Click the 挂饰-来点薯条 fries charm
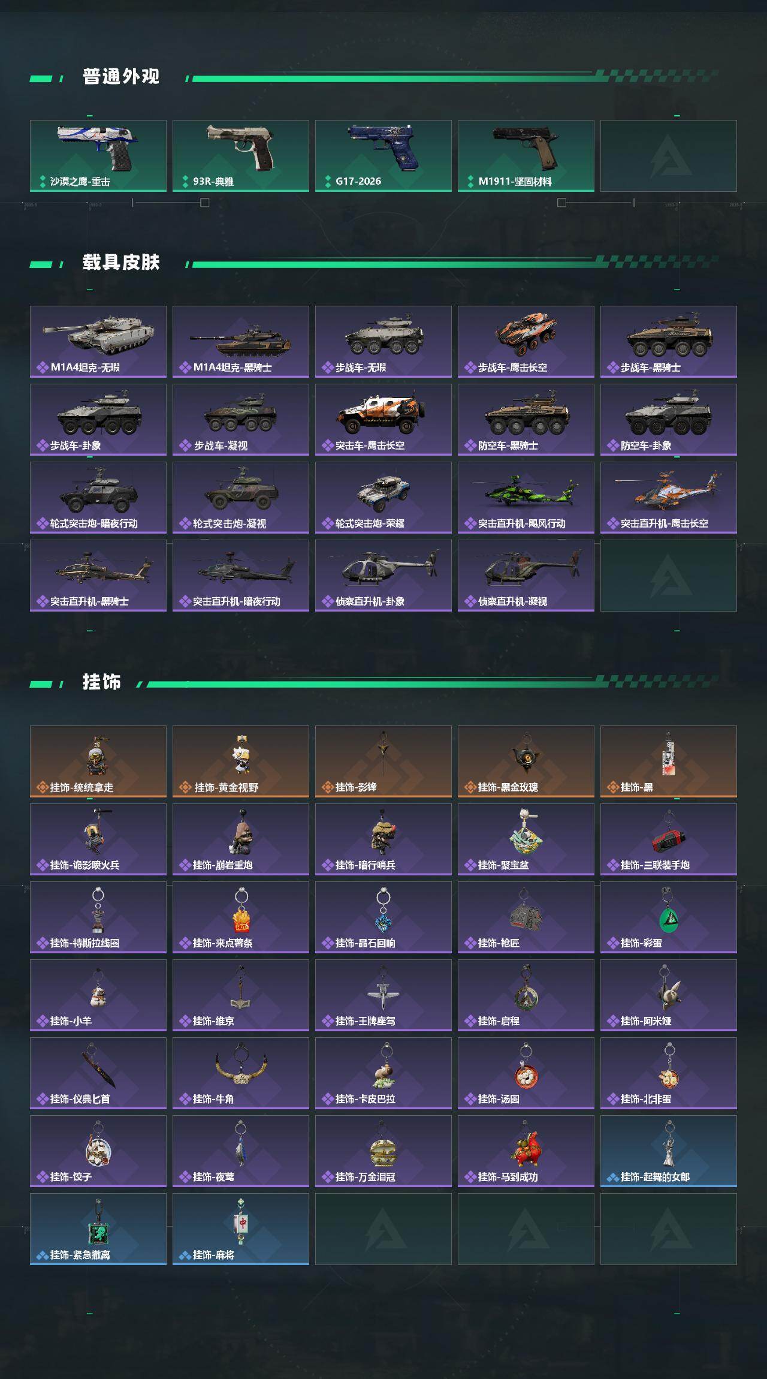The width and height of the screenshot is (767, 1379). tap(241, 917)
